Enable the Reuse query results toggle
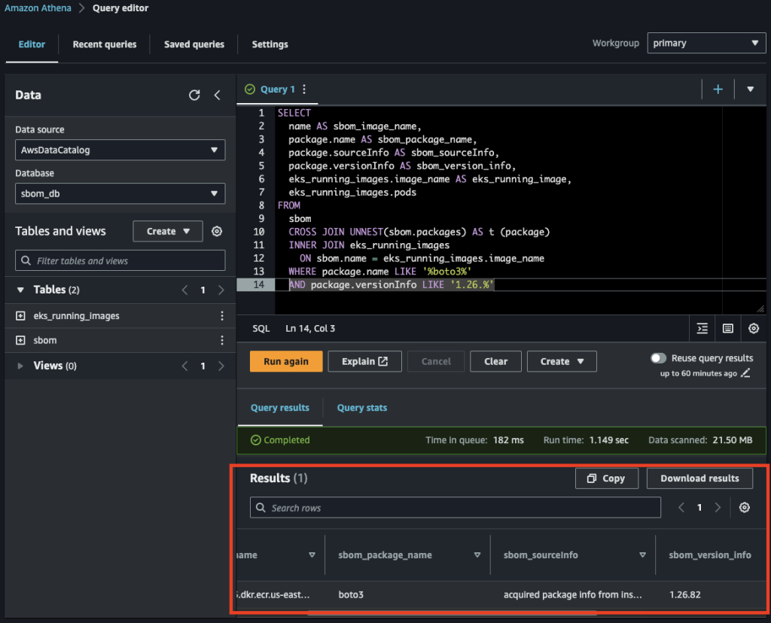This screenshot has width=771, height=623. 658,357
